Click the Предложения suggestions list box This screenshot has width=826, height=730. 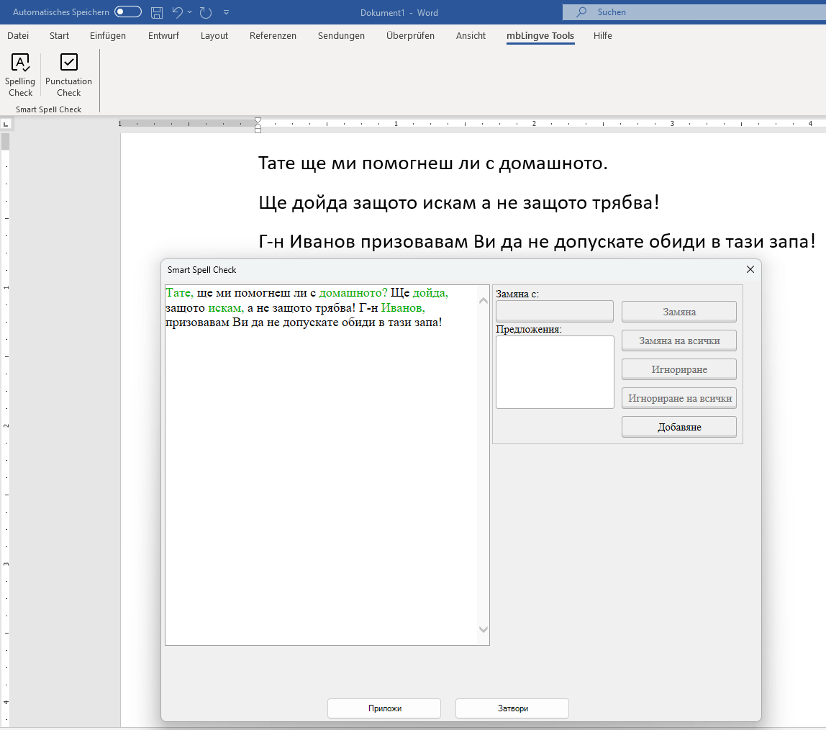pyautogui.click(x=555, y=372)
